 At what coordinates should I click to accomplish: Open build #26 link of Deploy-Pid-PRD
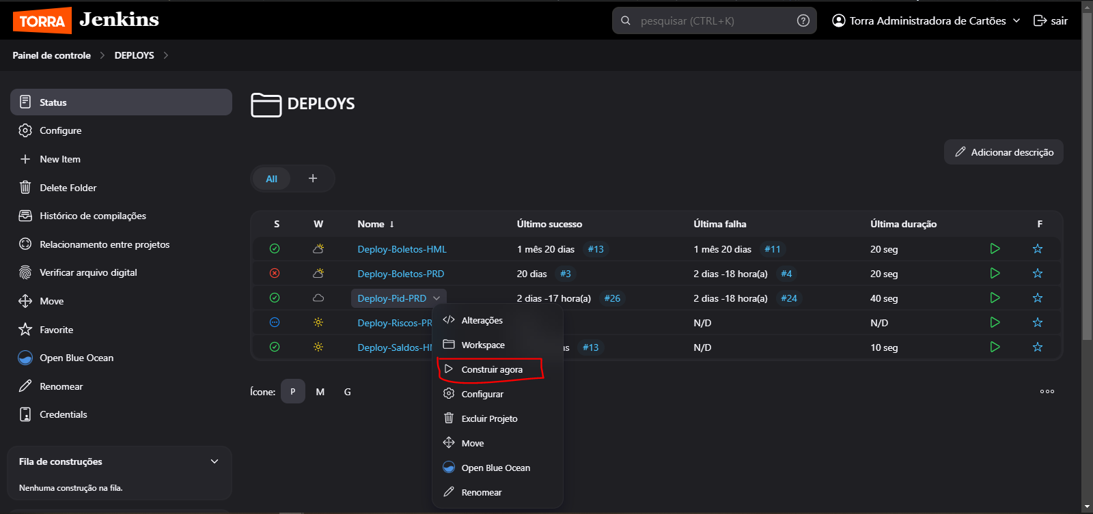tap(612, 298)
